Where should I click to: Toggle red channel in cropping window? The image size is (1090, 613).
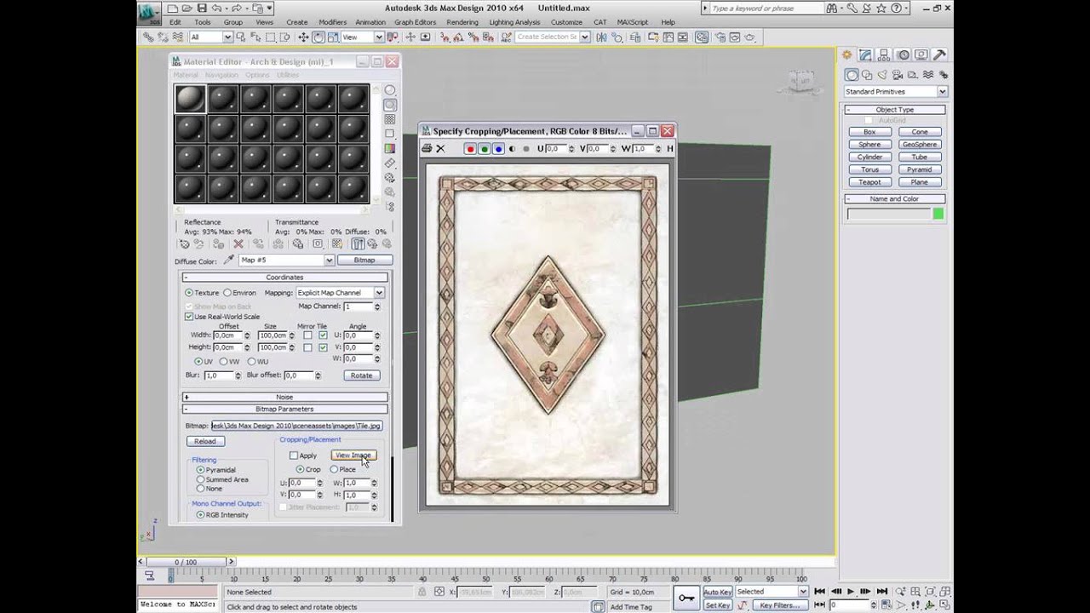(x=469, y=148)
